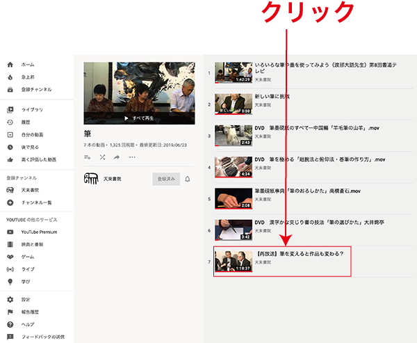Toggle the 登録済み subscribed button
Screen dimensions: 417x343
166,179
